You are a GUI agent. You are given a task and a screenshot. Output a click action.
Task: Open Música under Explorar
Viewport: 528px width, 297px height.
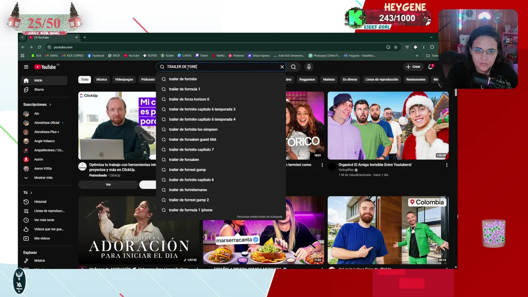[x=44, y=261]
